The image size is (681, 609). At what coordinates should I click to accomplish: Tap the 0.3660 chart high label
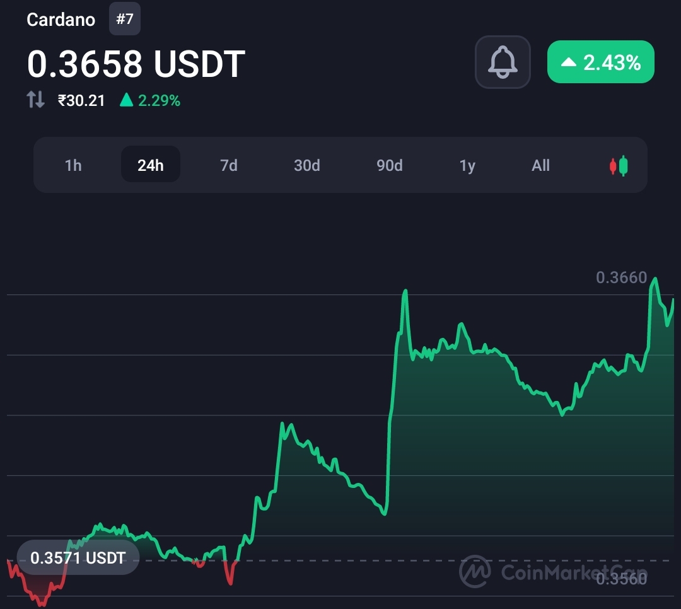pyautogui.click(x=621, y=277)
